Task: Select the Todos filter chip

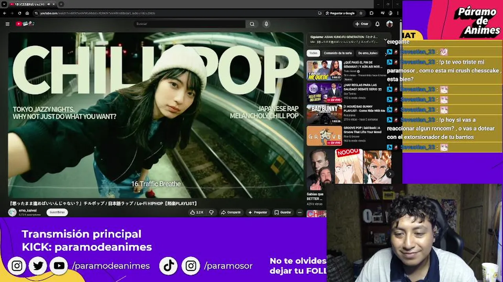Action: [x=313, y=53]
